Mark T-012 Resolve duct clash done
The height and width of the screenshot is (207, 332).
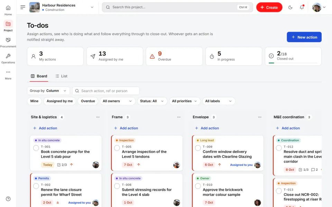[279, 148]
